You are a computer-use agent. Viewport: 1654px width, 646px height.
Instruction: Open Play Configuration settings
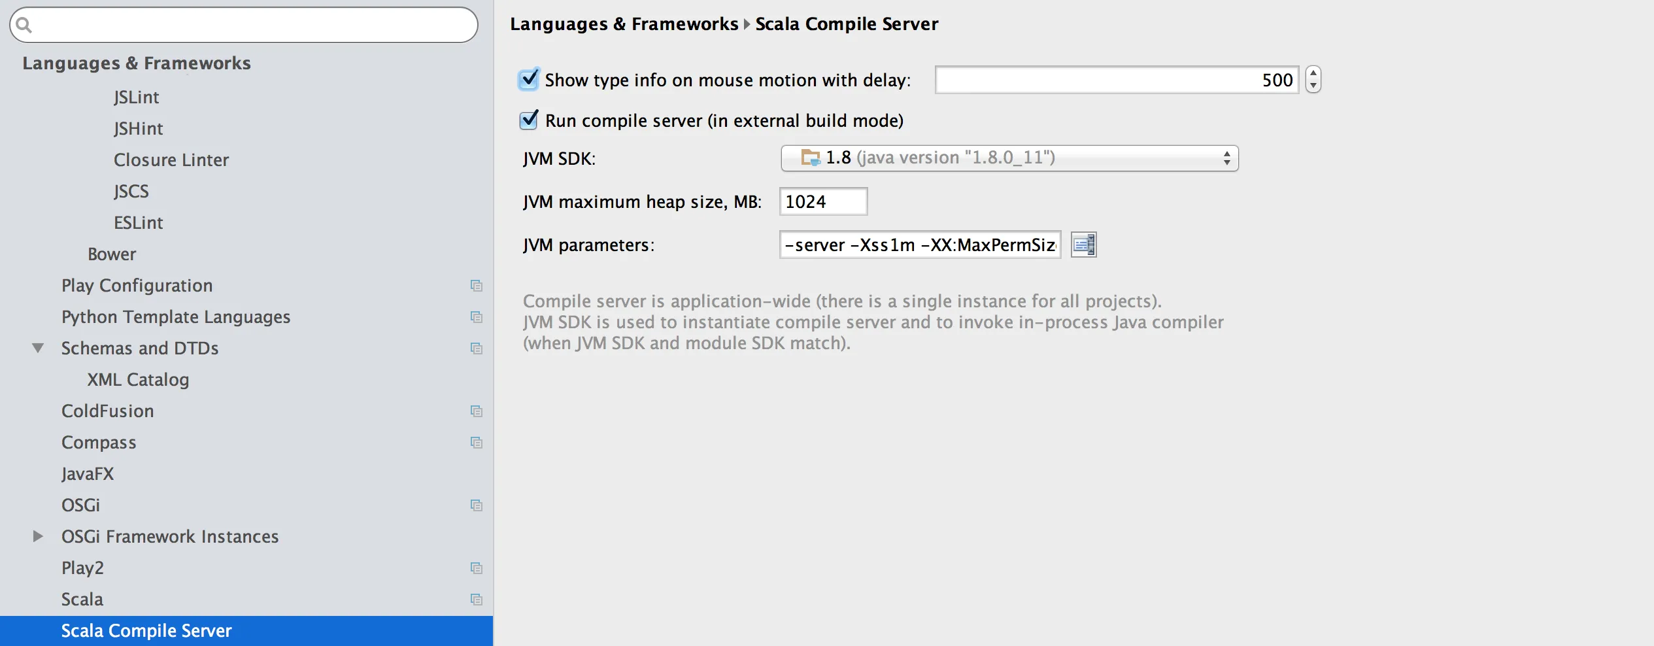137,286
